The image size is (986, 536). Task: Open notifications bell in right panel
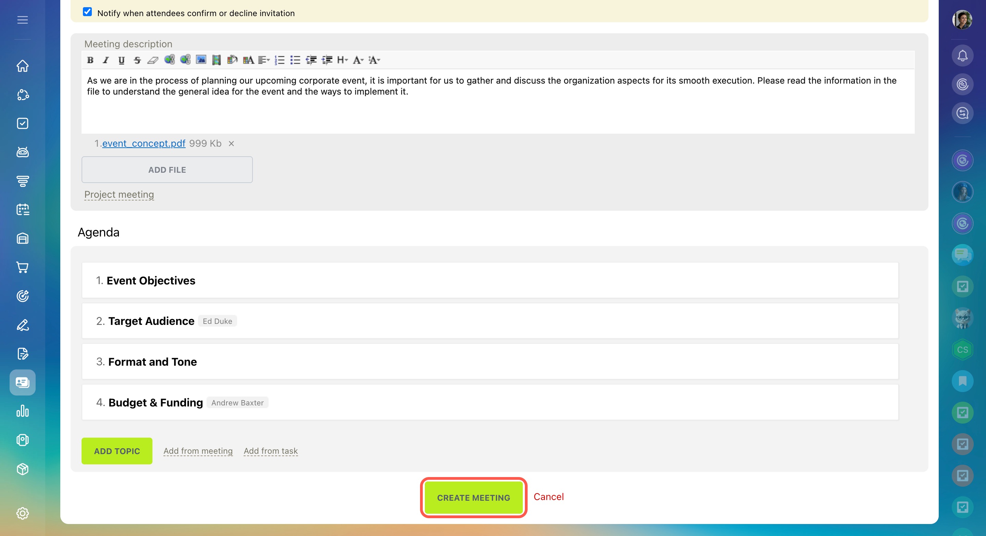pos(962,56)
